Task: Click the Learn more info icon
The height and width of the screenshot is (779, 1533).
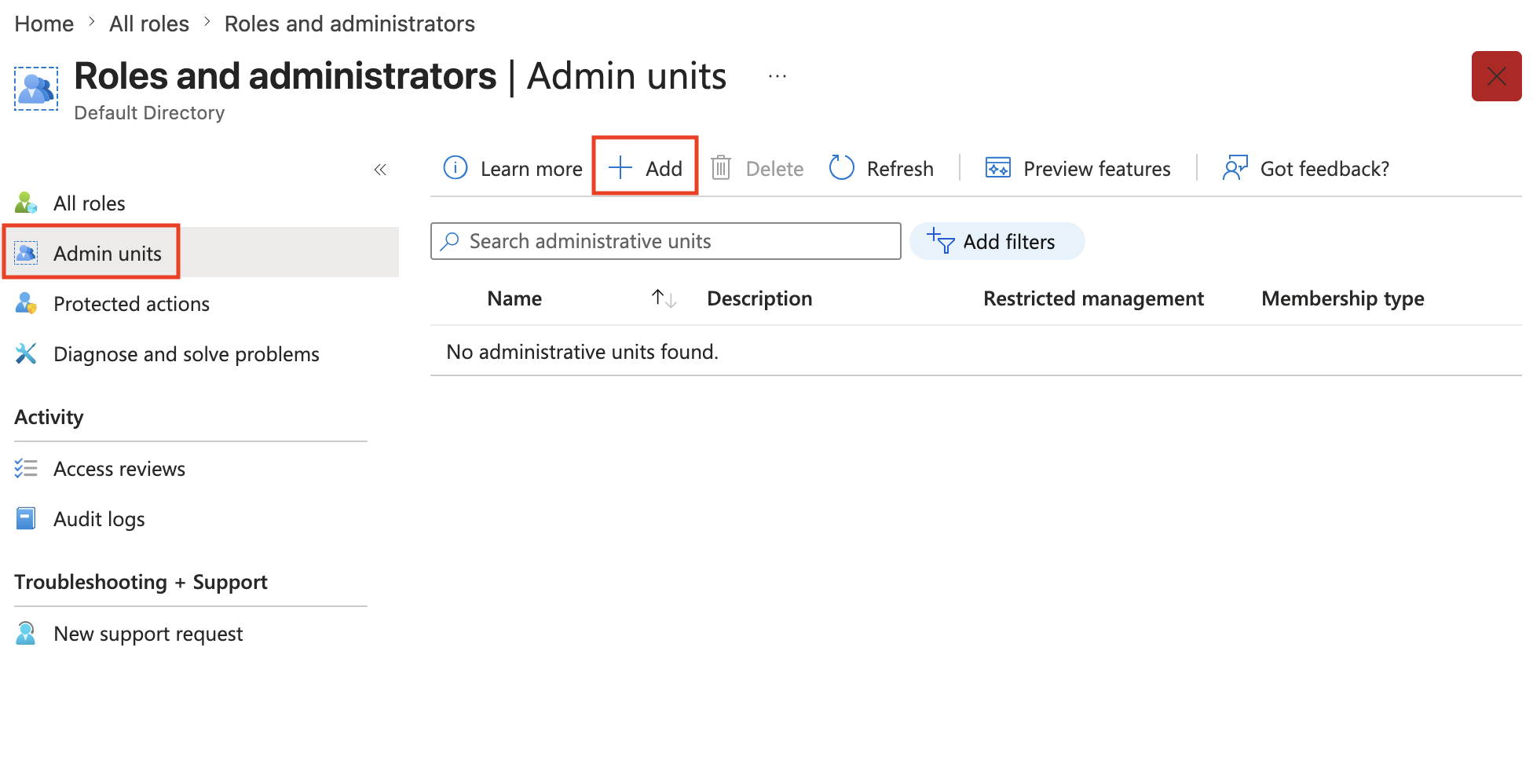Action: 456,168
